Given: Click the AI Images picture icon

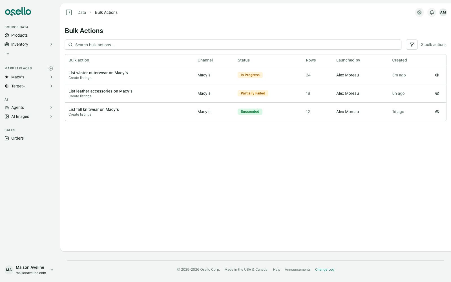Looking at the screenshot, I should tap(7, 116).
